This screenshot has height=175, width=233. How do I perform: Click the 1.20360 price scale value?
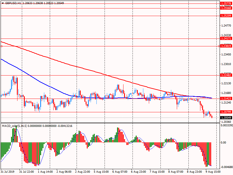pos(226,122)
